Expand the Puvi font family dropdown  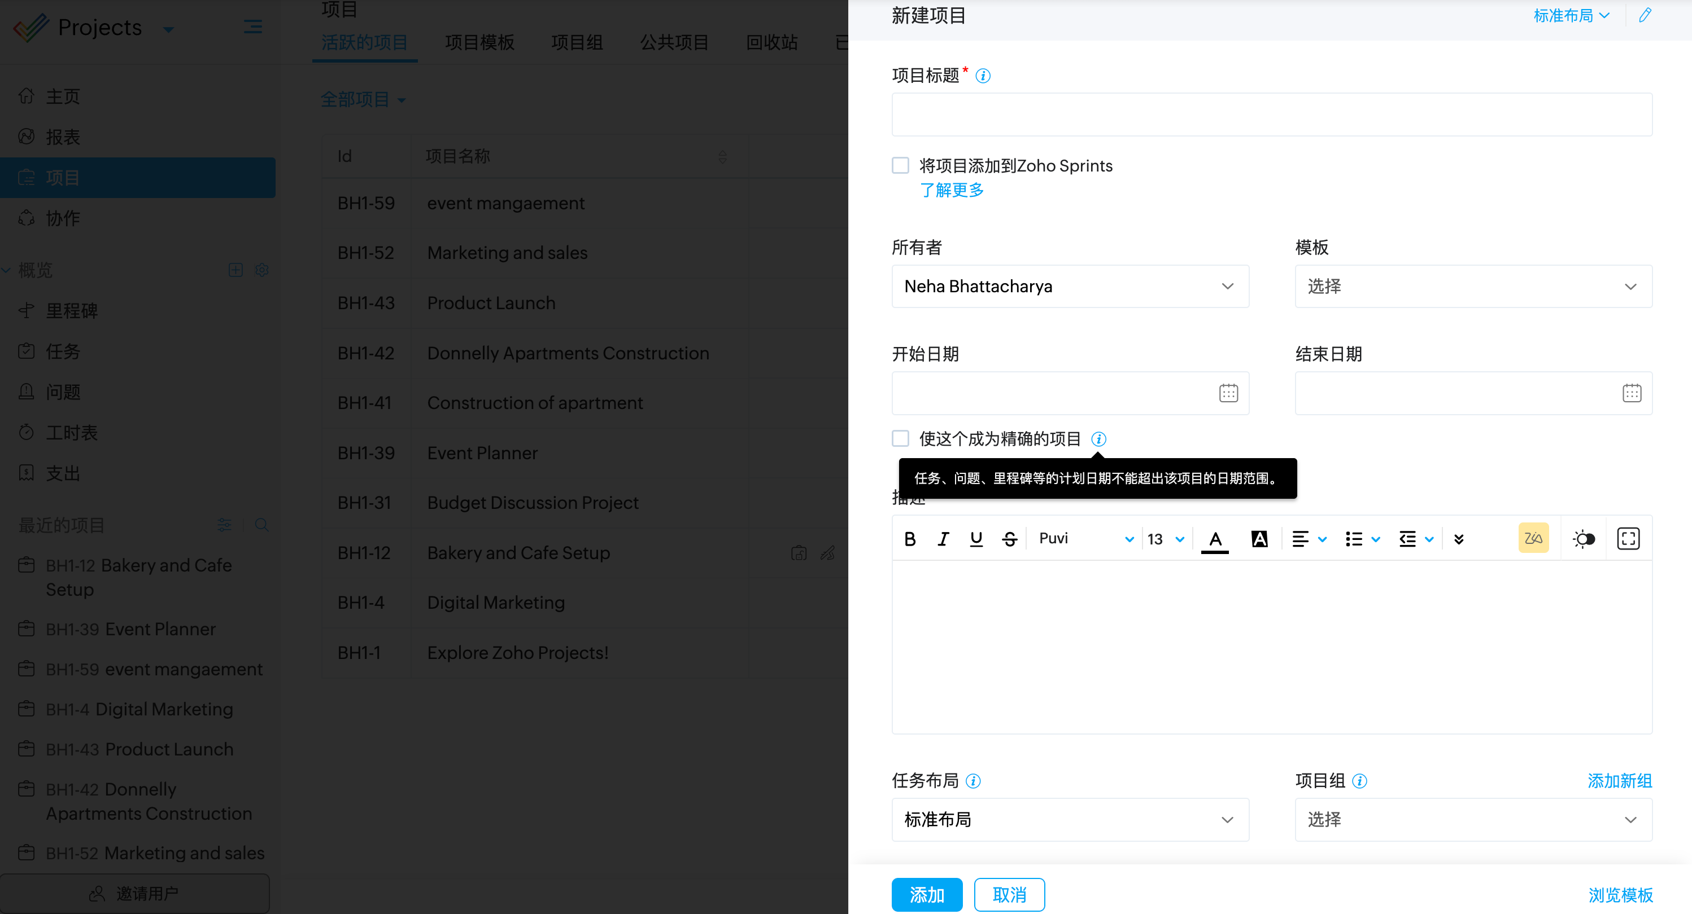tap(1085, 539)
